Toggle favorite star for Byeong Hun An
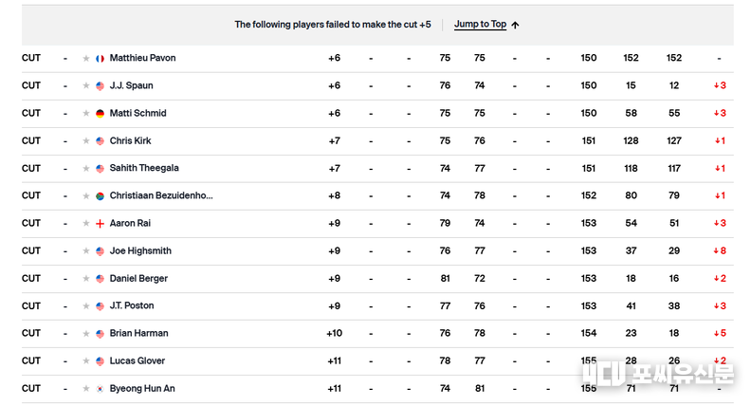Image resolution: width=751 pixels, height=406 pixels. [x=86, y=389]
